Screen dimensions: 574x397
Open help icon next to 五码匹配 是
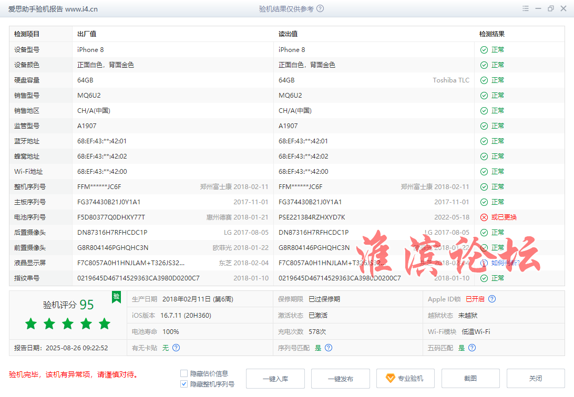(x=472, y=348)
